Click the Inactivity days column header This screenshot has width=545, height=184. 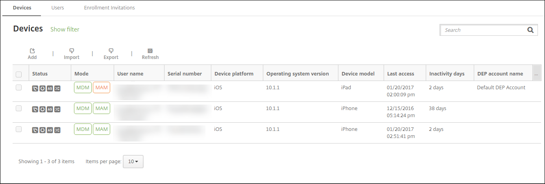tap(447, 74)
